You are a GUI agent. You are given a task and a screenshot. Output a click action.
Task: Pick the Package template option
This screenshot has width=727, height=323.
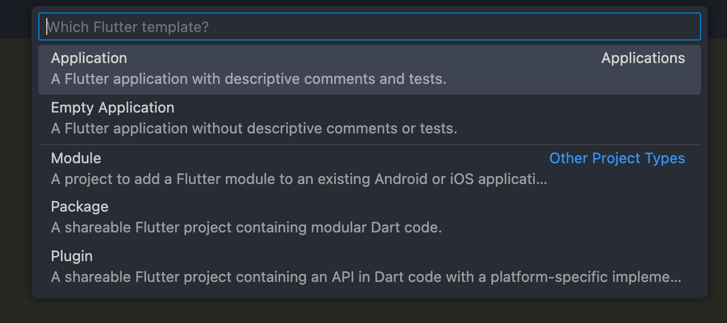coord(79,207)
